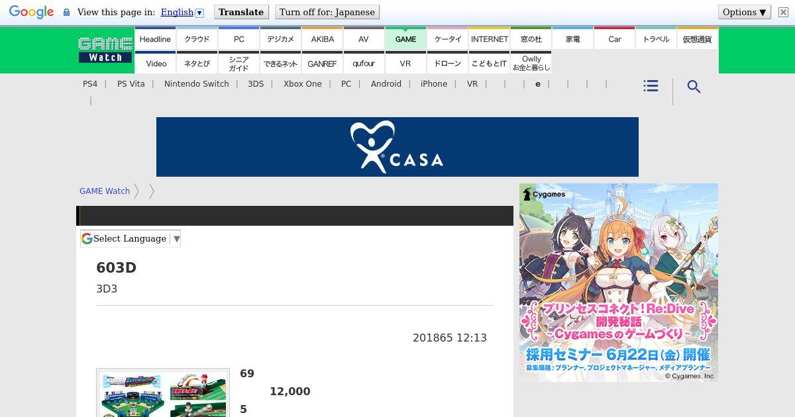Image resolution: width=795 pixels, height=417 pixels.
Task: Open the INTERNET tab
Action: click(489, 38)
